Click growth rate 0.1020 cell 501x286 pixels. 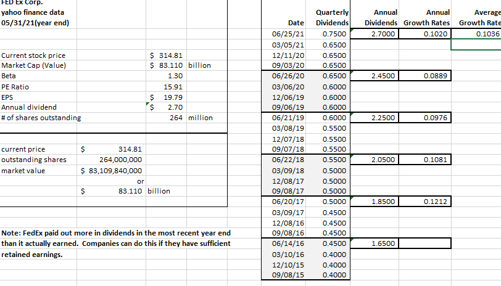[x=425, y=33]
